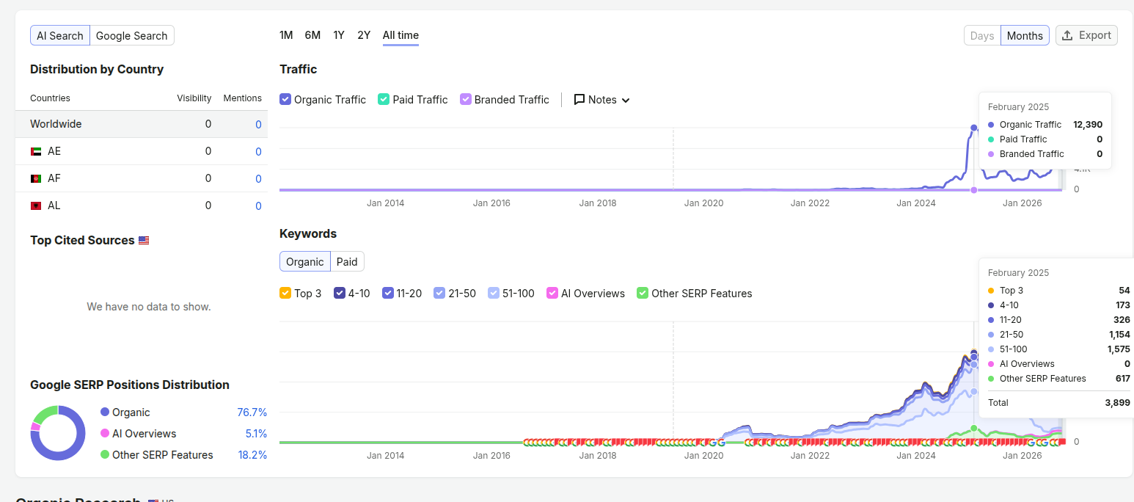Viewport: 1134px width, 502px height.
Task: Click the 18.2% Other SERP Features link
Action: [x=252, y=455]
